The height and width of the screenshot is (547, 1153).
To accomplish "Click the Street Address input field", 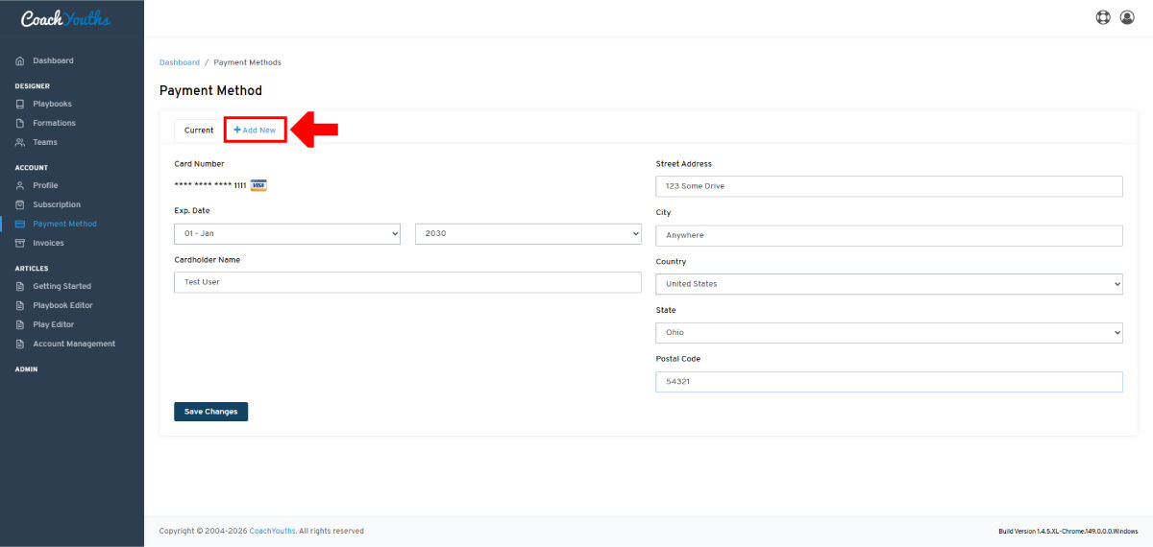I will pos(889,186).
